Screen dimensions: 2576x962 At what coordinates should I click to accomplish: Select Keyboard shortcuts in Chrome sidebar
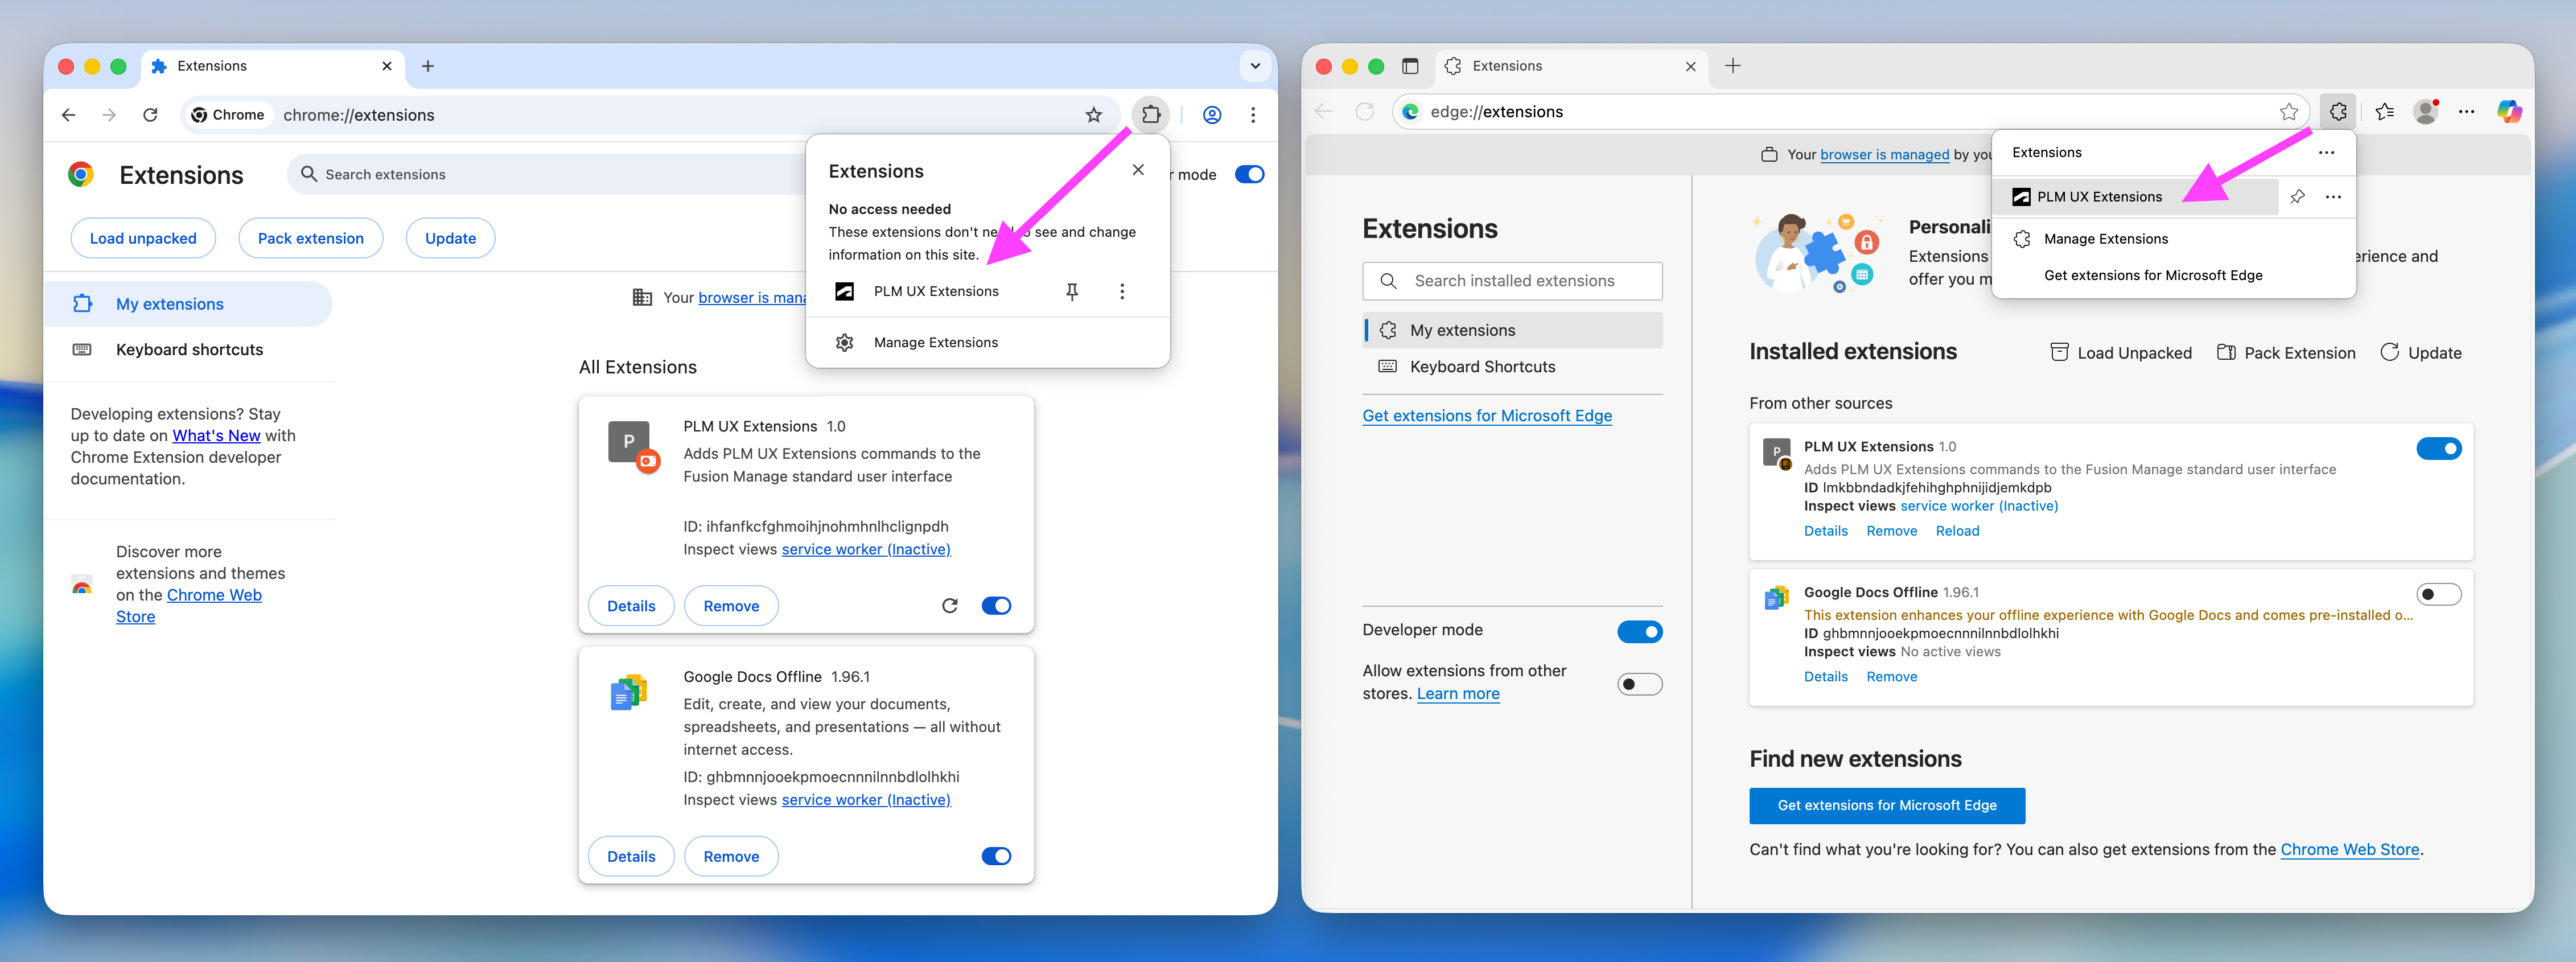pos(189,350)
